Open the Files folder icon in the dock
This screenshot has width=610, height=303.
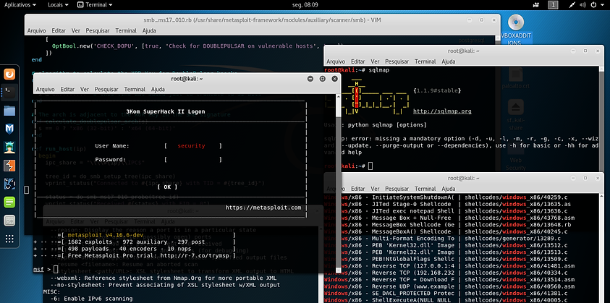pyautogui.click(x=9, y=111)
